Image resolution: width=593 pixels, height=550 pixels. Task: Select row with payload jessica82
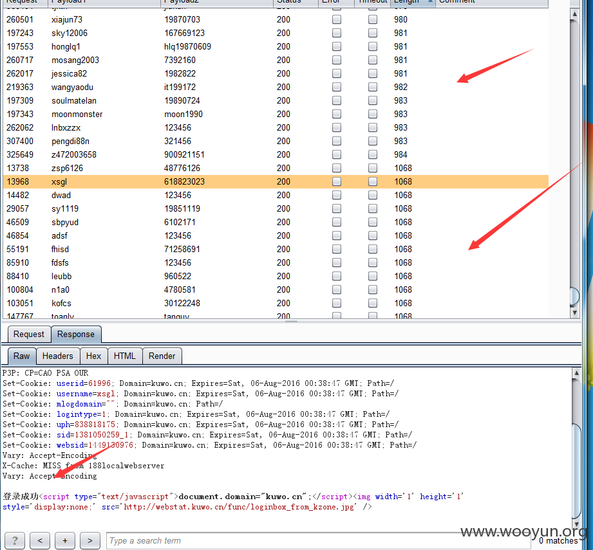(276, 74)
